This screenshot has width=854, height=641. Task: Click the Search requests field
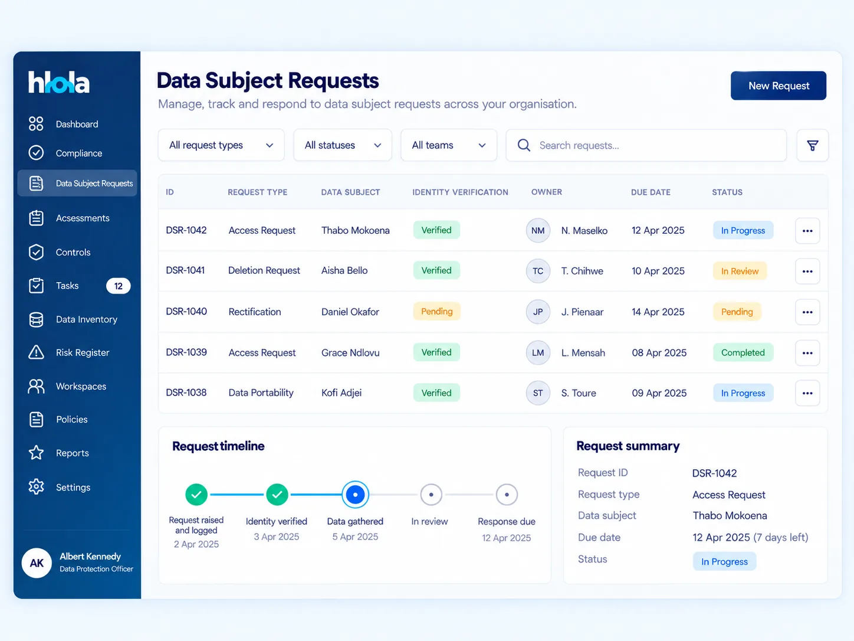(646, 145)
